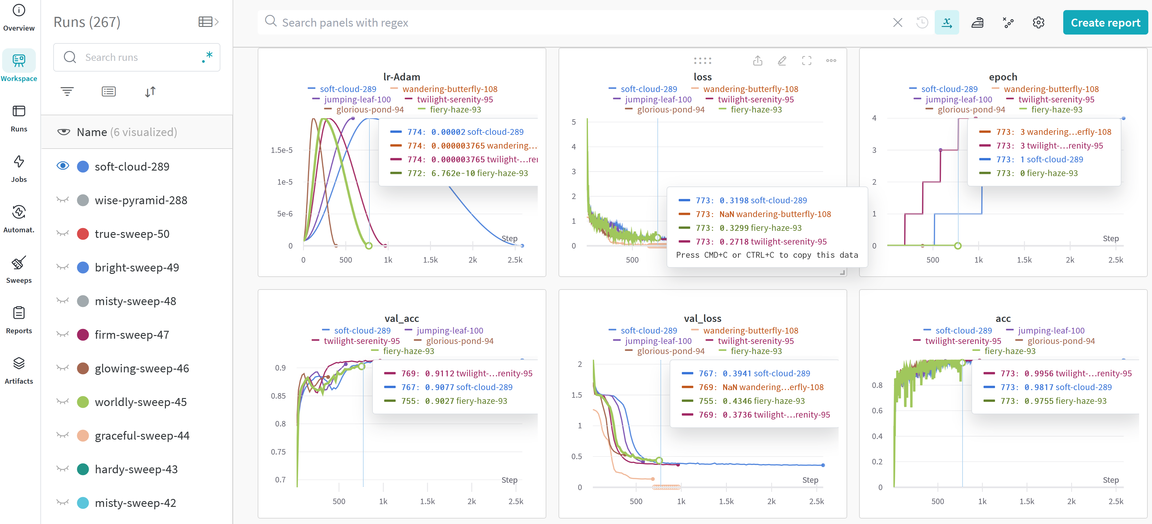
Task: Click the loss panel edit pencil
Action: (782, 61)
